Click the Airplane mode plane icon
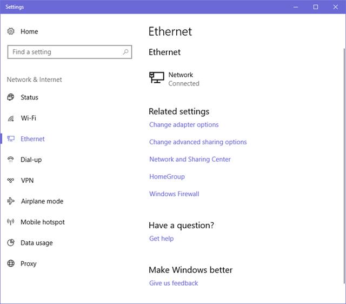This screenshot has width=346, height=304. [11, 201]
